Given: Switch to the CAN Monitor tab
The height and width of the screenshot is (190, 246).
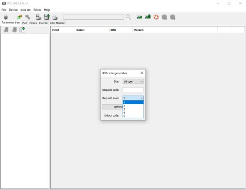Looking at the screenshot, I should click(57, 23).
